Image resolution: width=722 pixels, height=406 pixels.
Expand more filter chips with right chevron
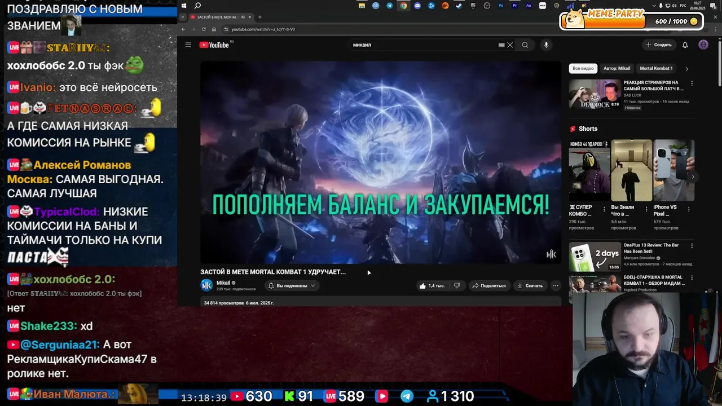click(686, 69)
